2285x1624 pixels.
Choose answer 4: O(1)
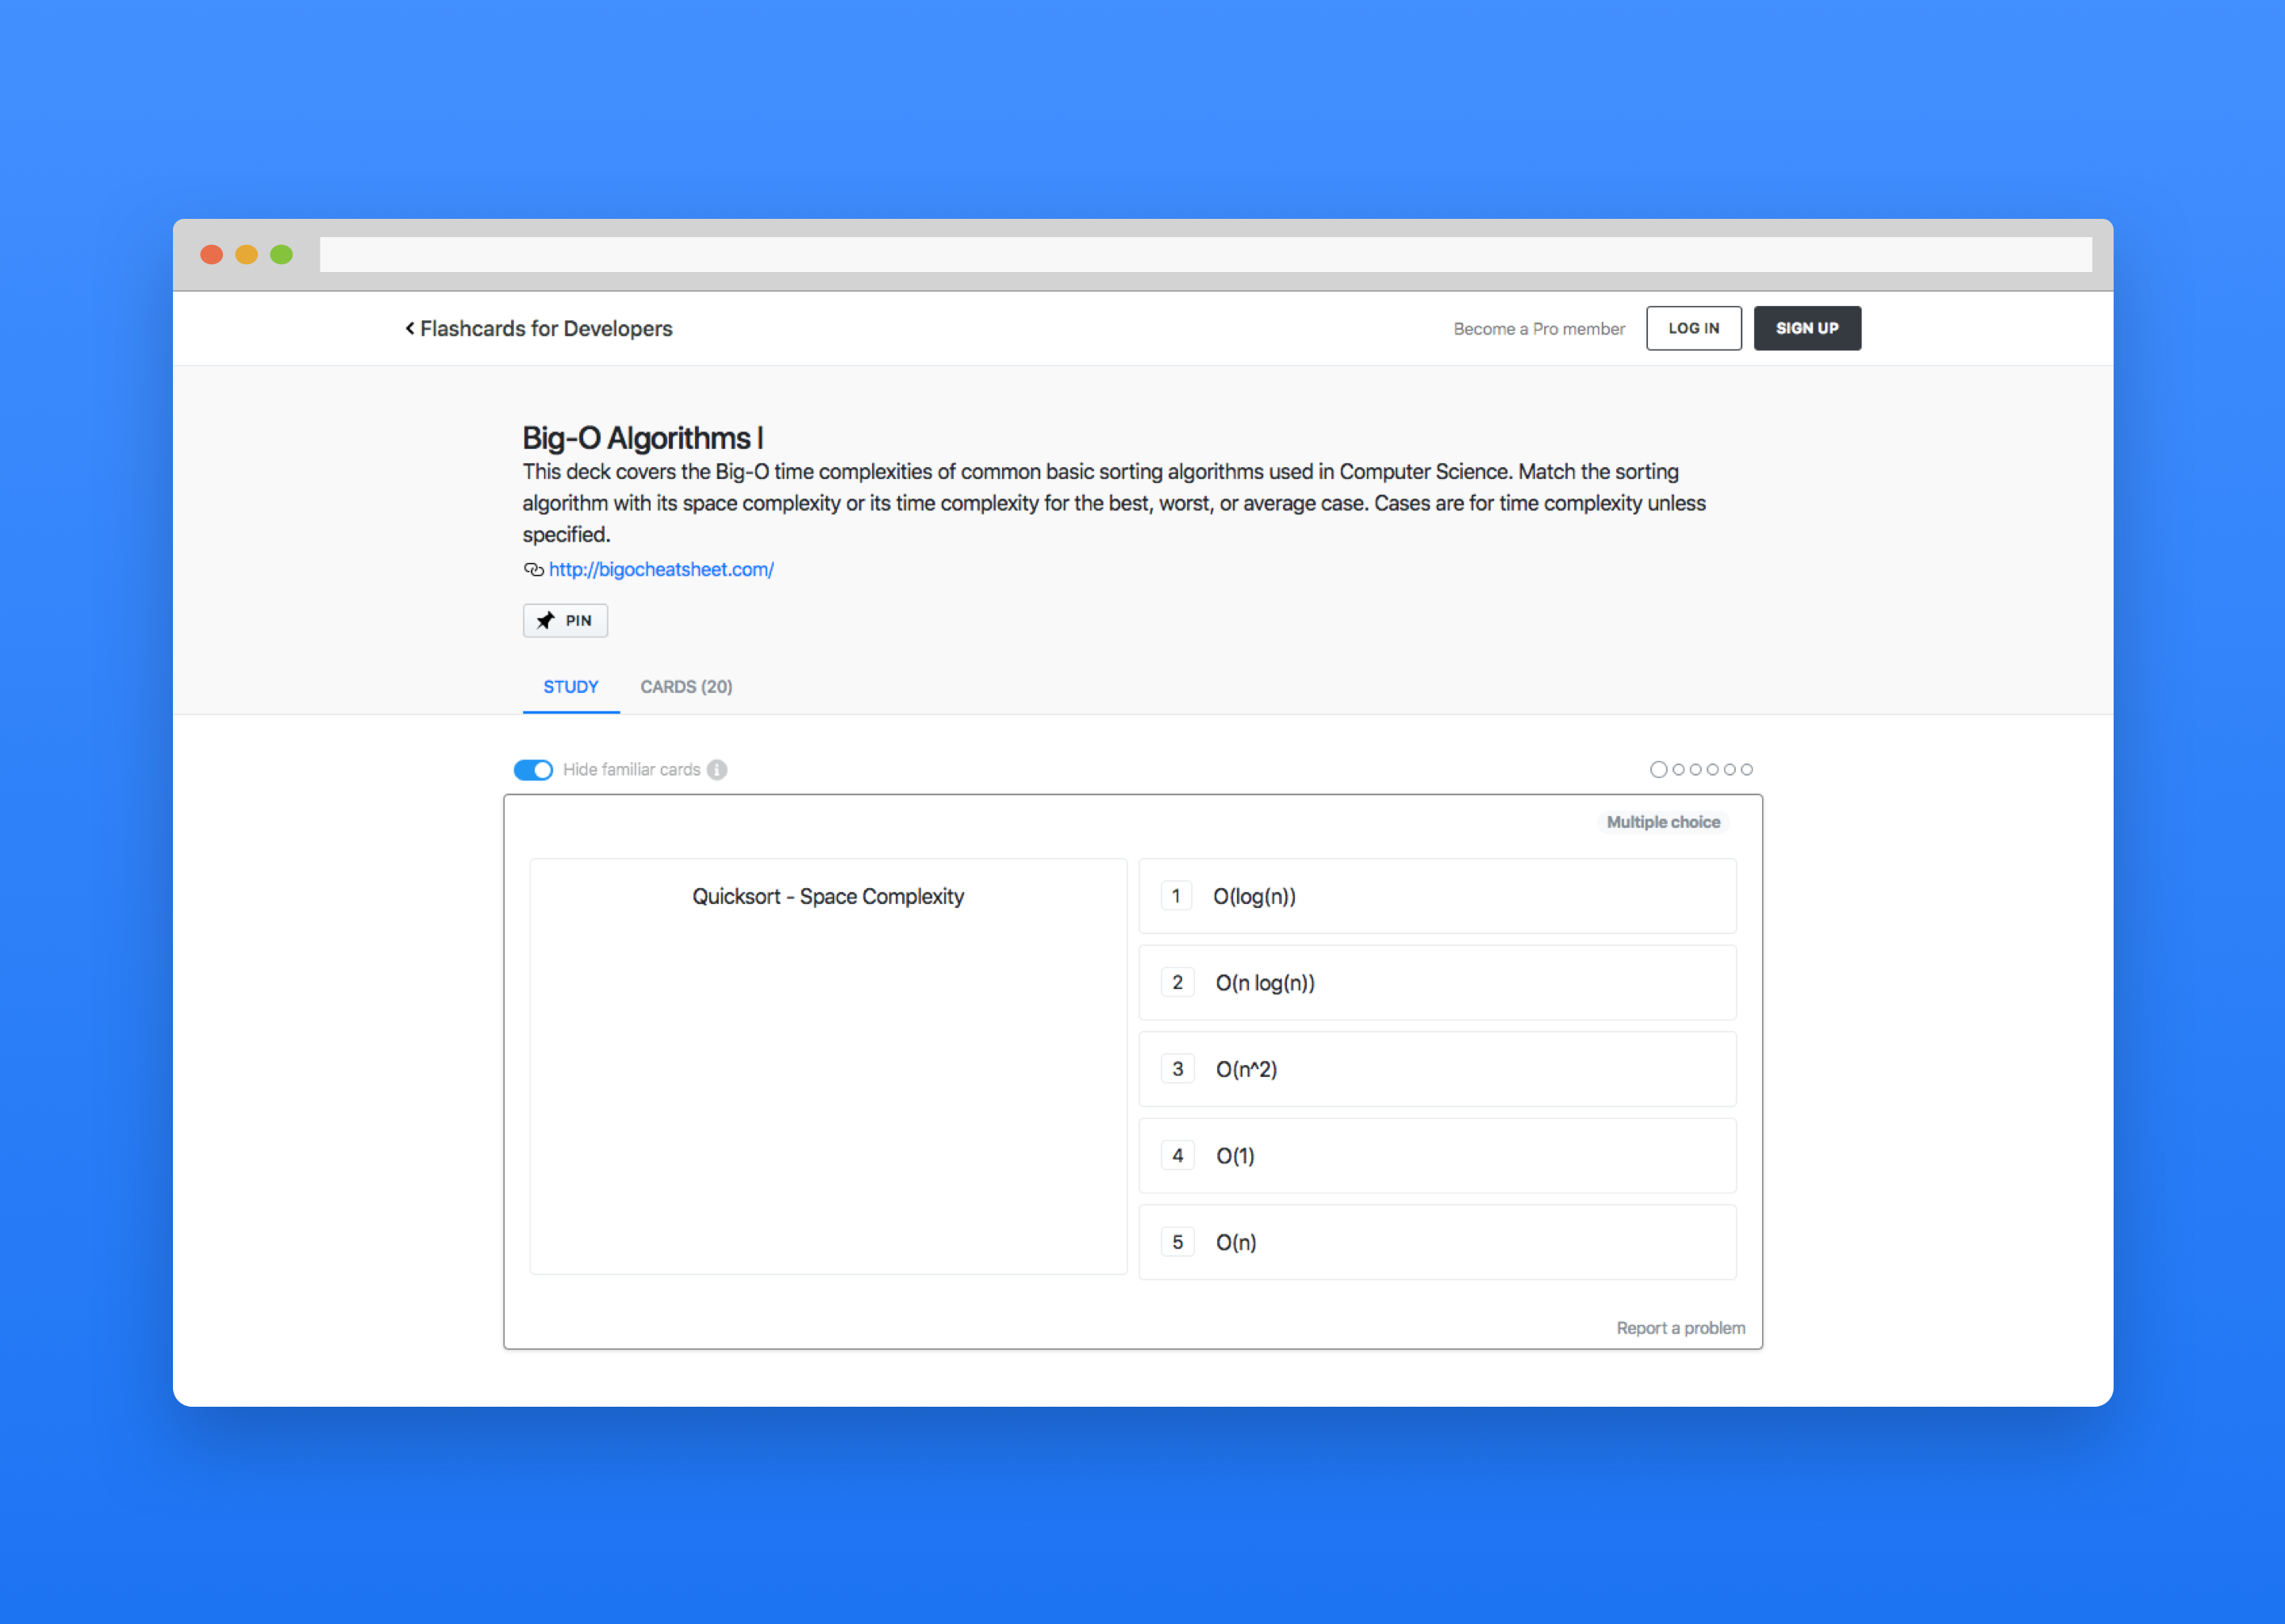click(1438, 1155)
